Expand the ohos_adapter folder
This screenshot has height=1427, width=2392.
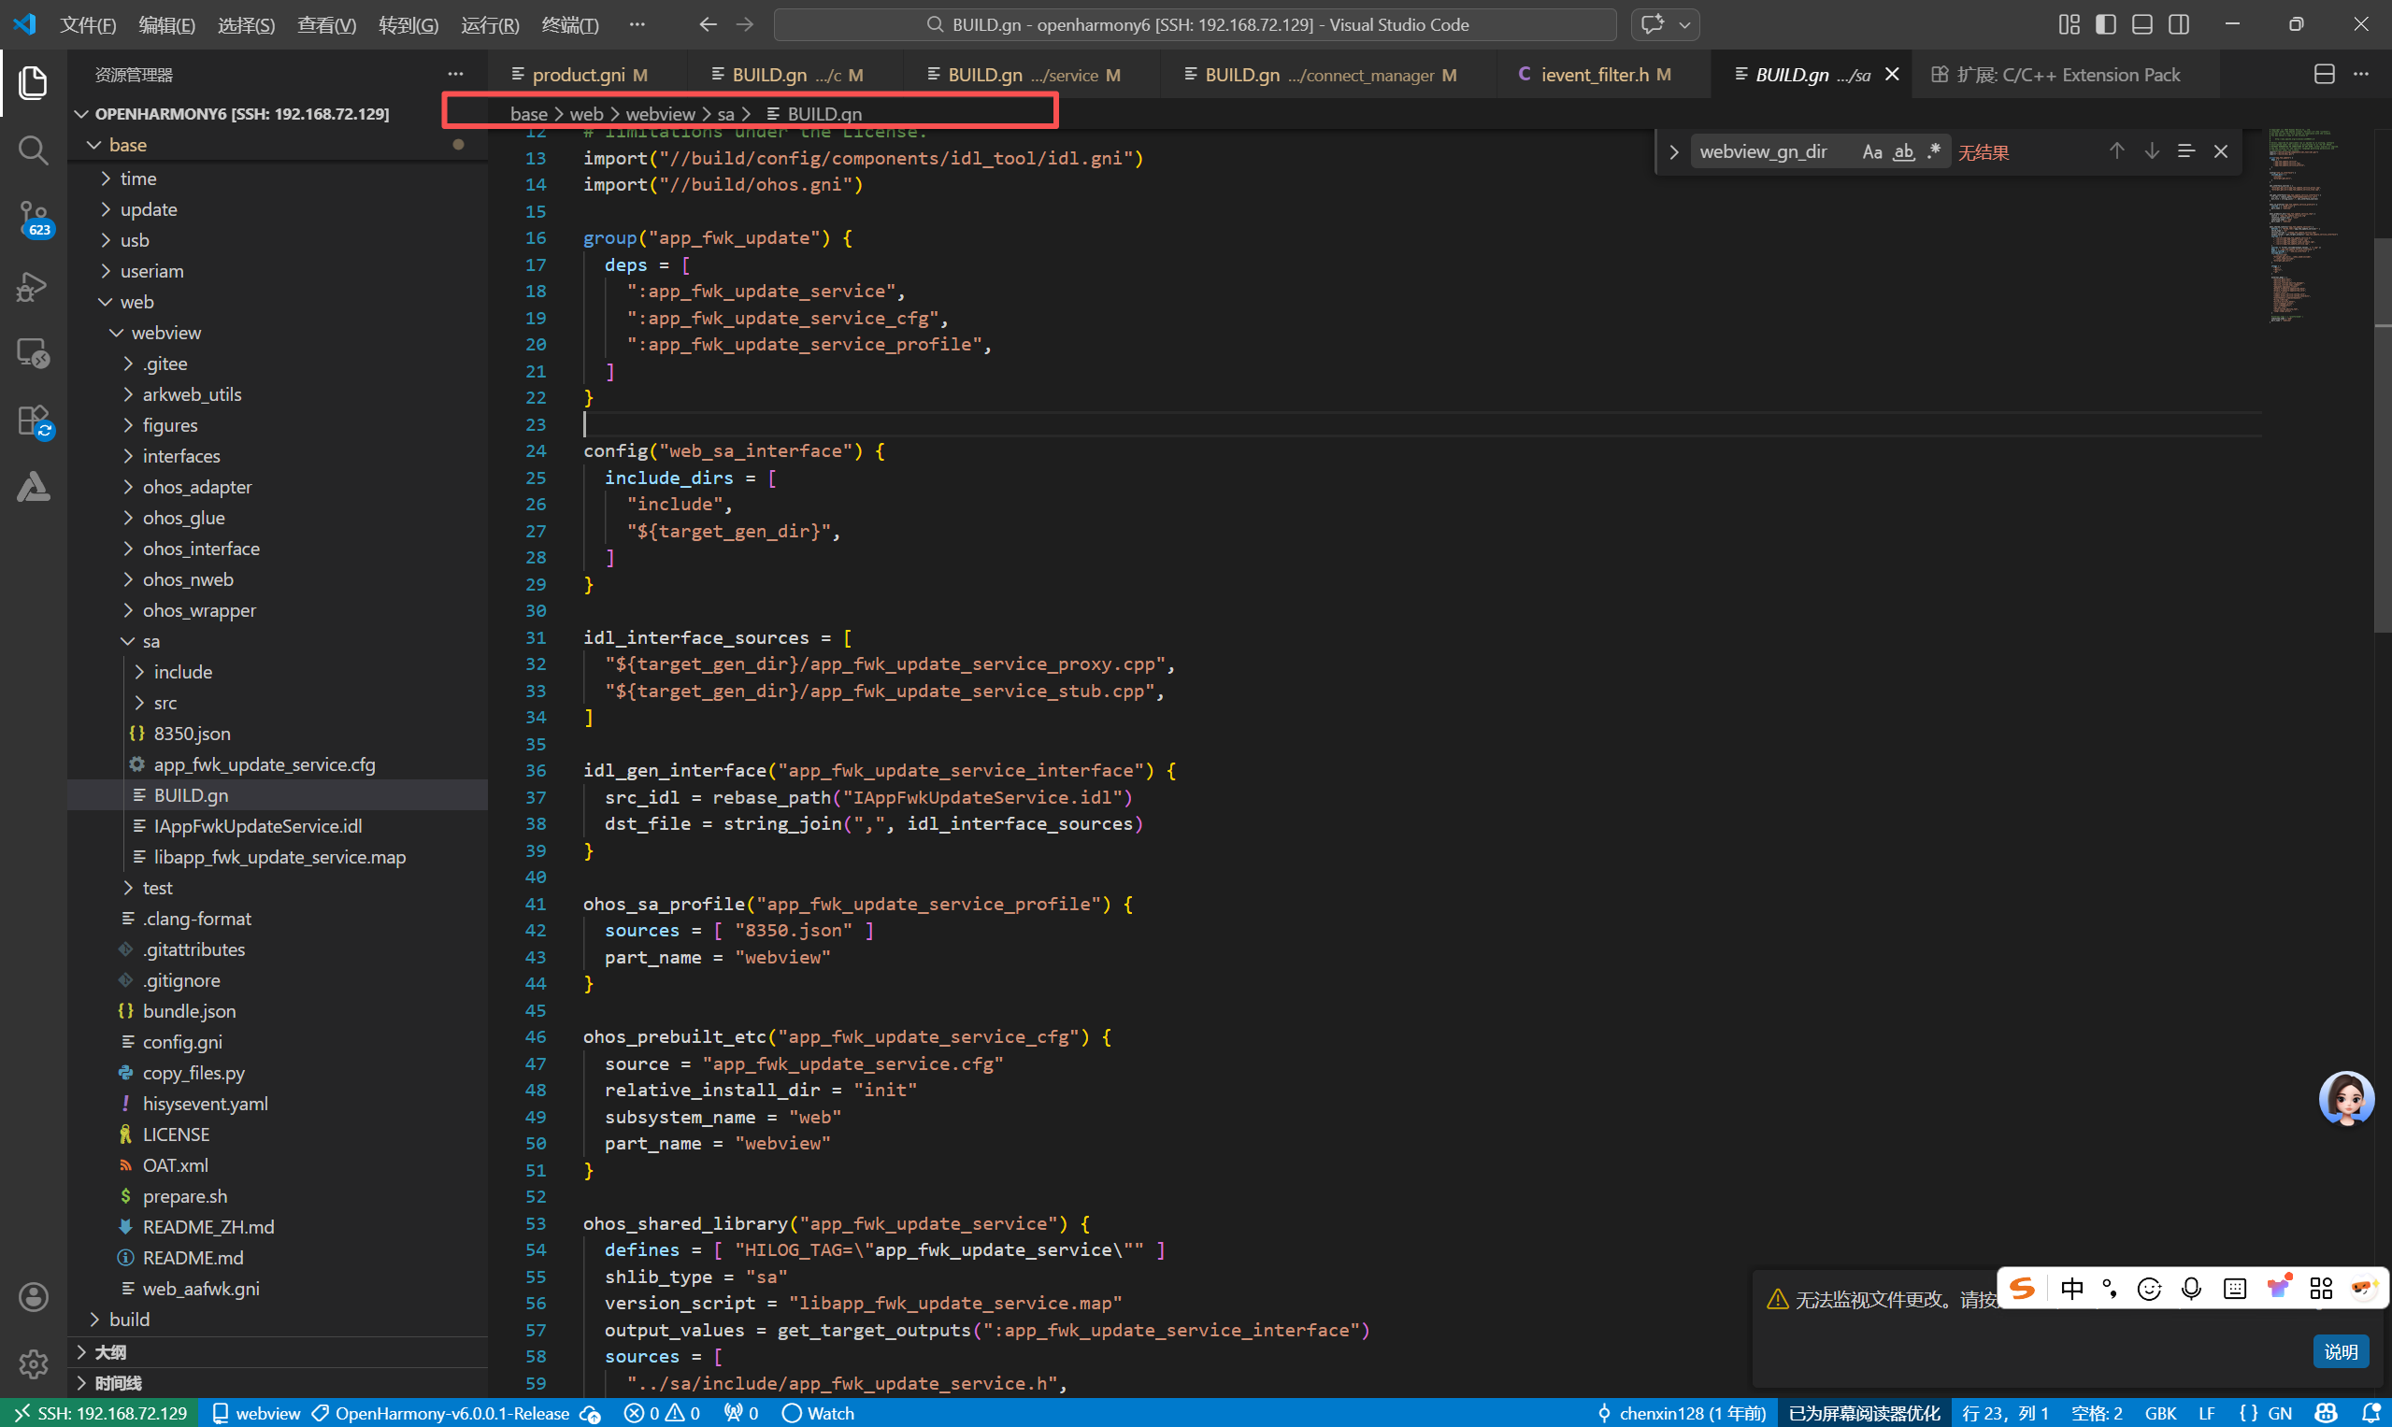197,487
